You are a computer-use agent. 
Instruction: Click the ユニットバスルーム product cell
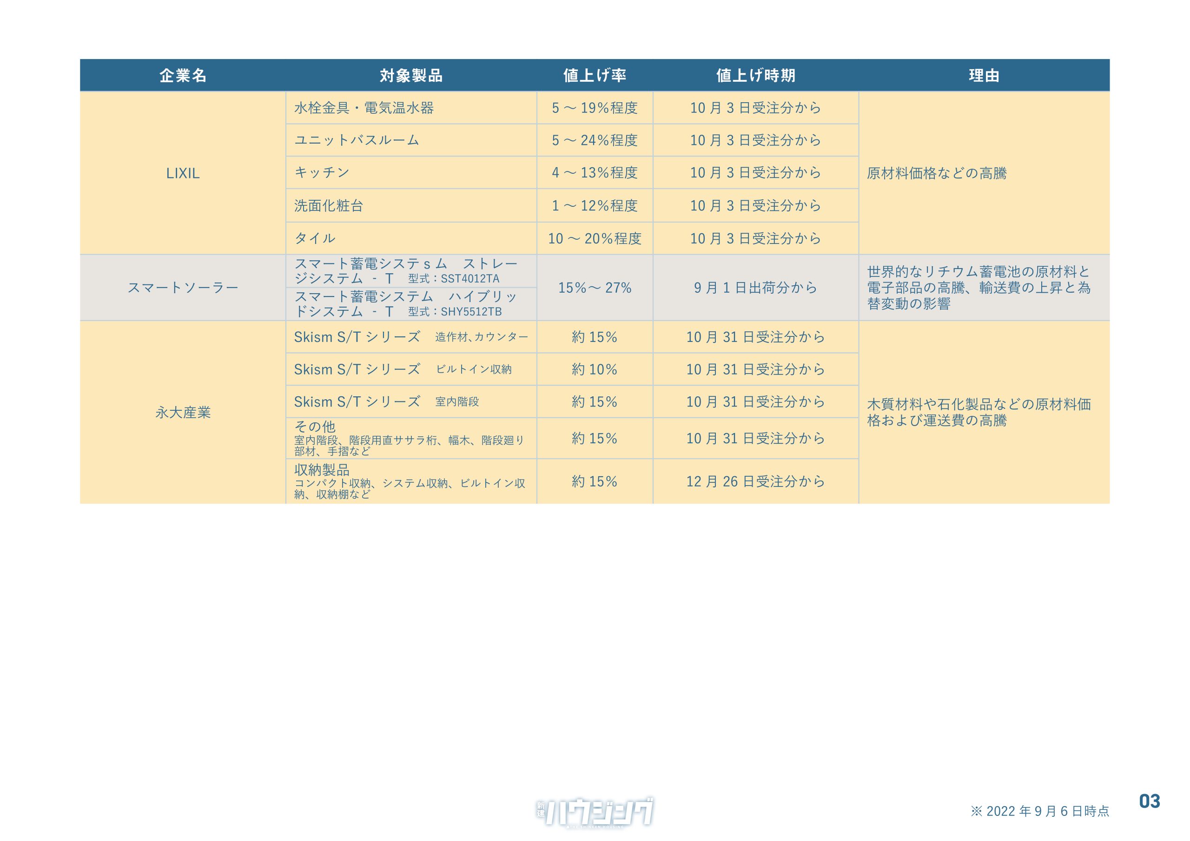(x=357, y=140)
